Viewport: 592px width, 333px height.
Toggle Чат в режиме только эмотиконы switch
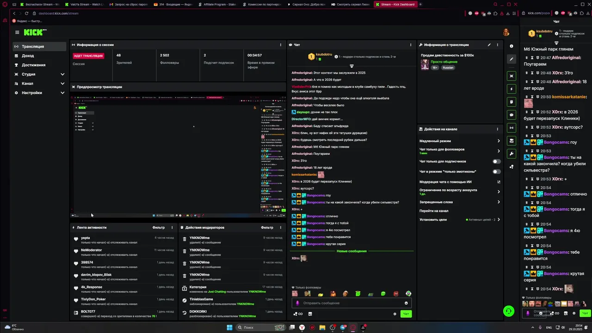coord(496,172)
